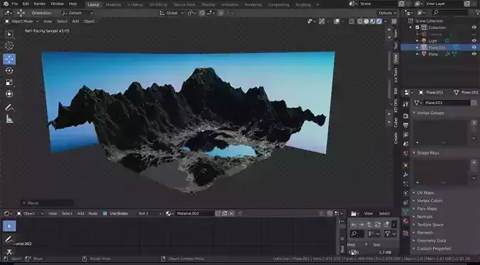Open the Object Mode dropdown
The width and height of the screenshot is (480, 265).
coord(21,21)
